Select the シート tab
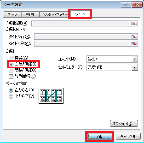The height and width of the screenshot is (143, 144). tap(80, 14)
